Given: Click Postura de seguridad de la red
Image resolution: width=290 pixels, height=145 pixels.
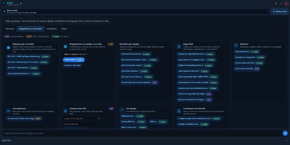Looking at the screenshot, I should 196,54.
